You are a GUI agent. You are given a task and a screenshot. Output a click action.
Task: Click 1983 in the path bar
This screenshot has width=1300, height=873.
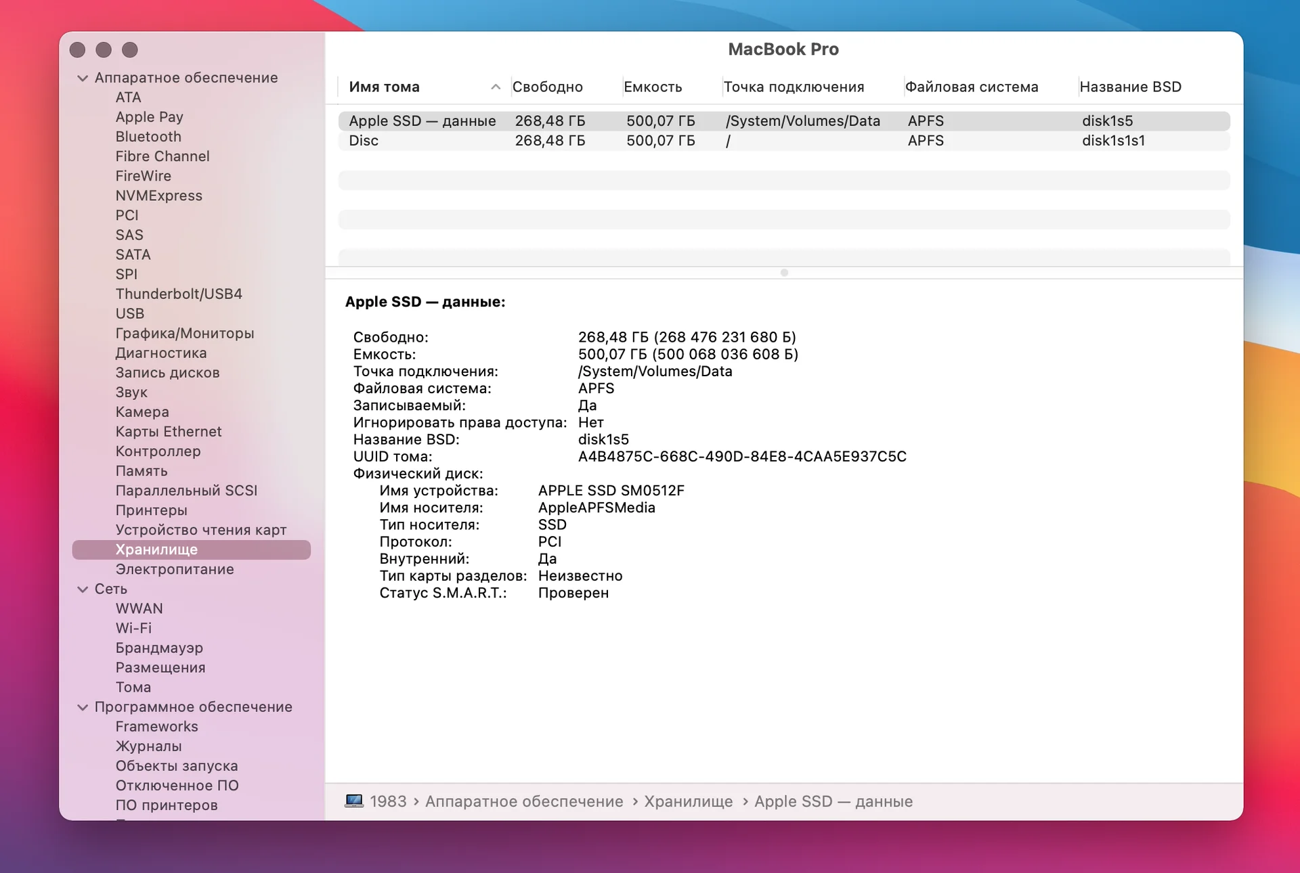click(x=388, y=801)
